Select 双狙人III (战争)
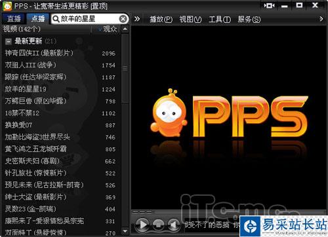The image size is (328, 237). (x=31, y=65)
